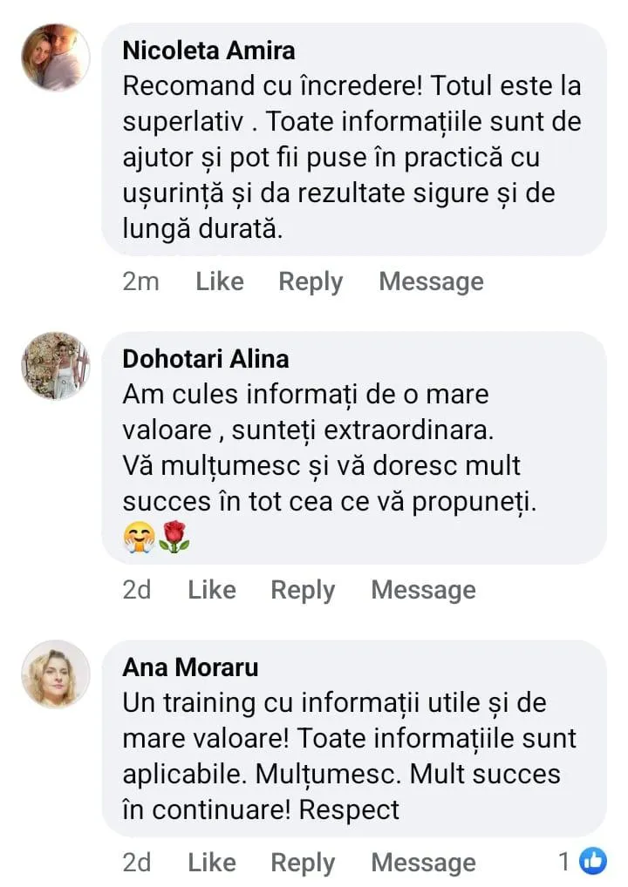Like Dohotari Alina's comment
This screenshot has height=887, width=628.
(212, 590)
